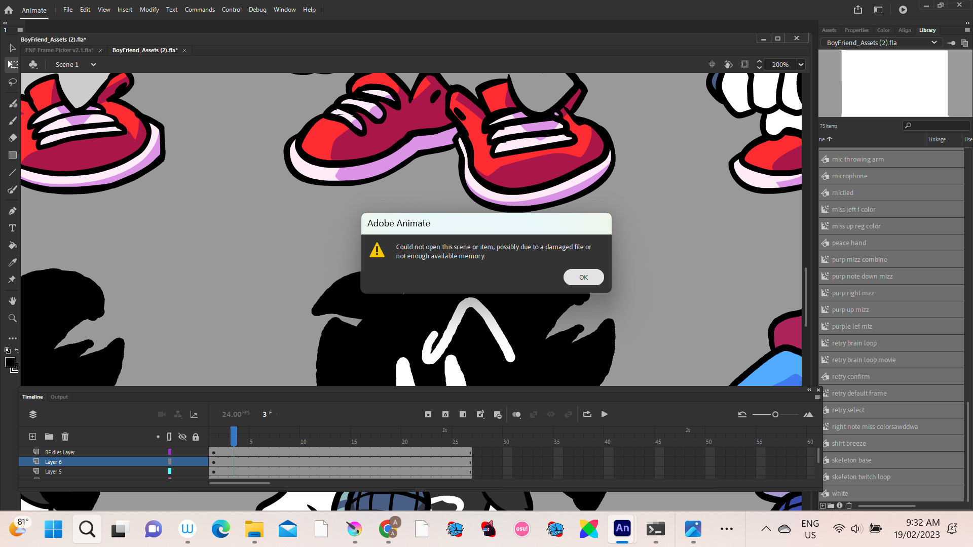The width and height of the screenshot is (973, 547).
Task: Open the Scene 1 dropdown
Action: pyautogui.click(x=93, y=64)
